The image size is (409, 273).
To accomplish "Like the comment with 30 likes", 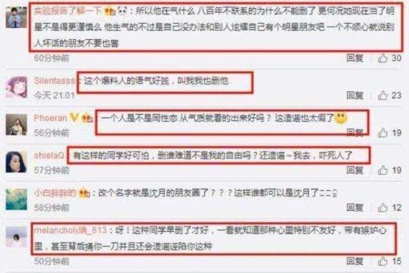I will 382,58.
